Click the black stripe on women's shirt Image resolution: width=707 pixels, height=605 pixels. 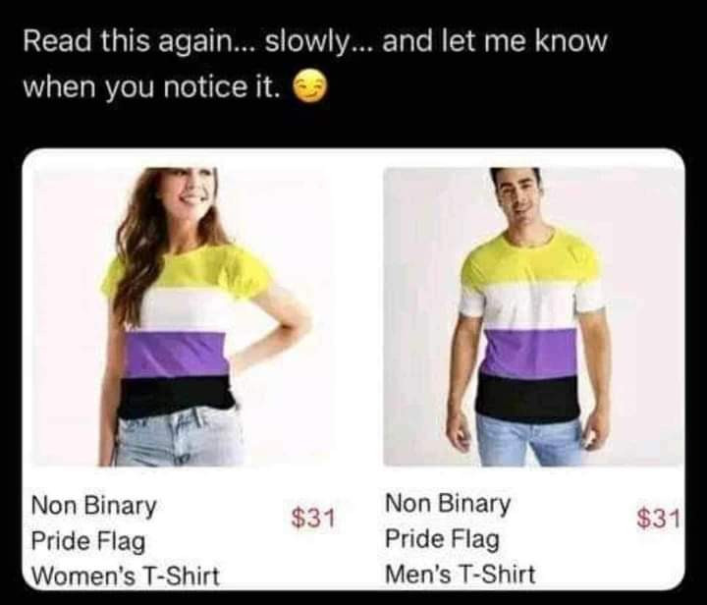176,397
